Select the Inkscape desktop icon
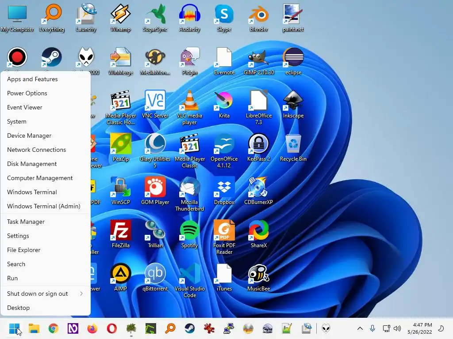Image resolution: width=453 pixels, height=339 pixels. click(293, 104)
